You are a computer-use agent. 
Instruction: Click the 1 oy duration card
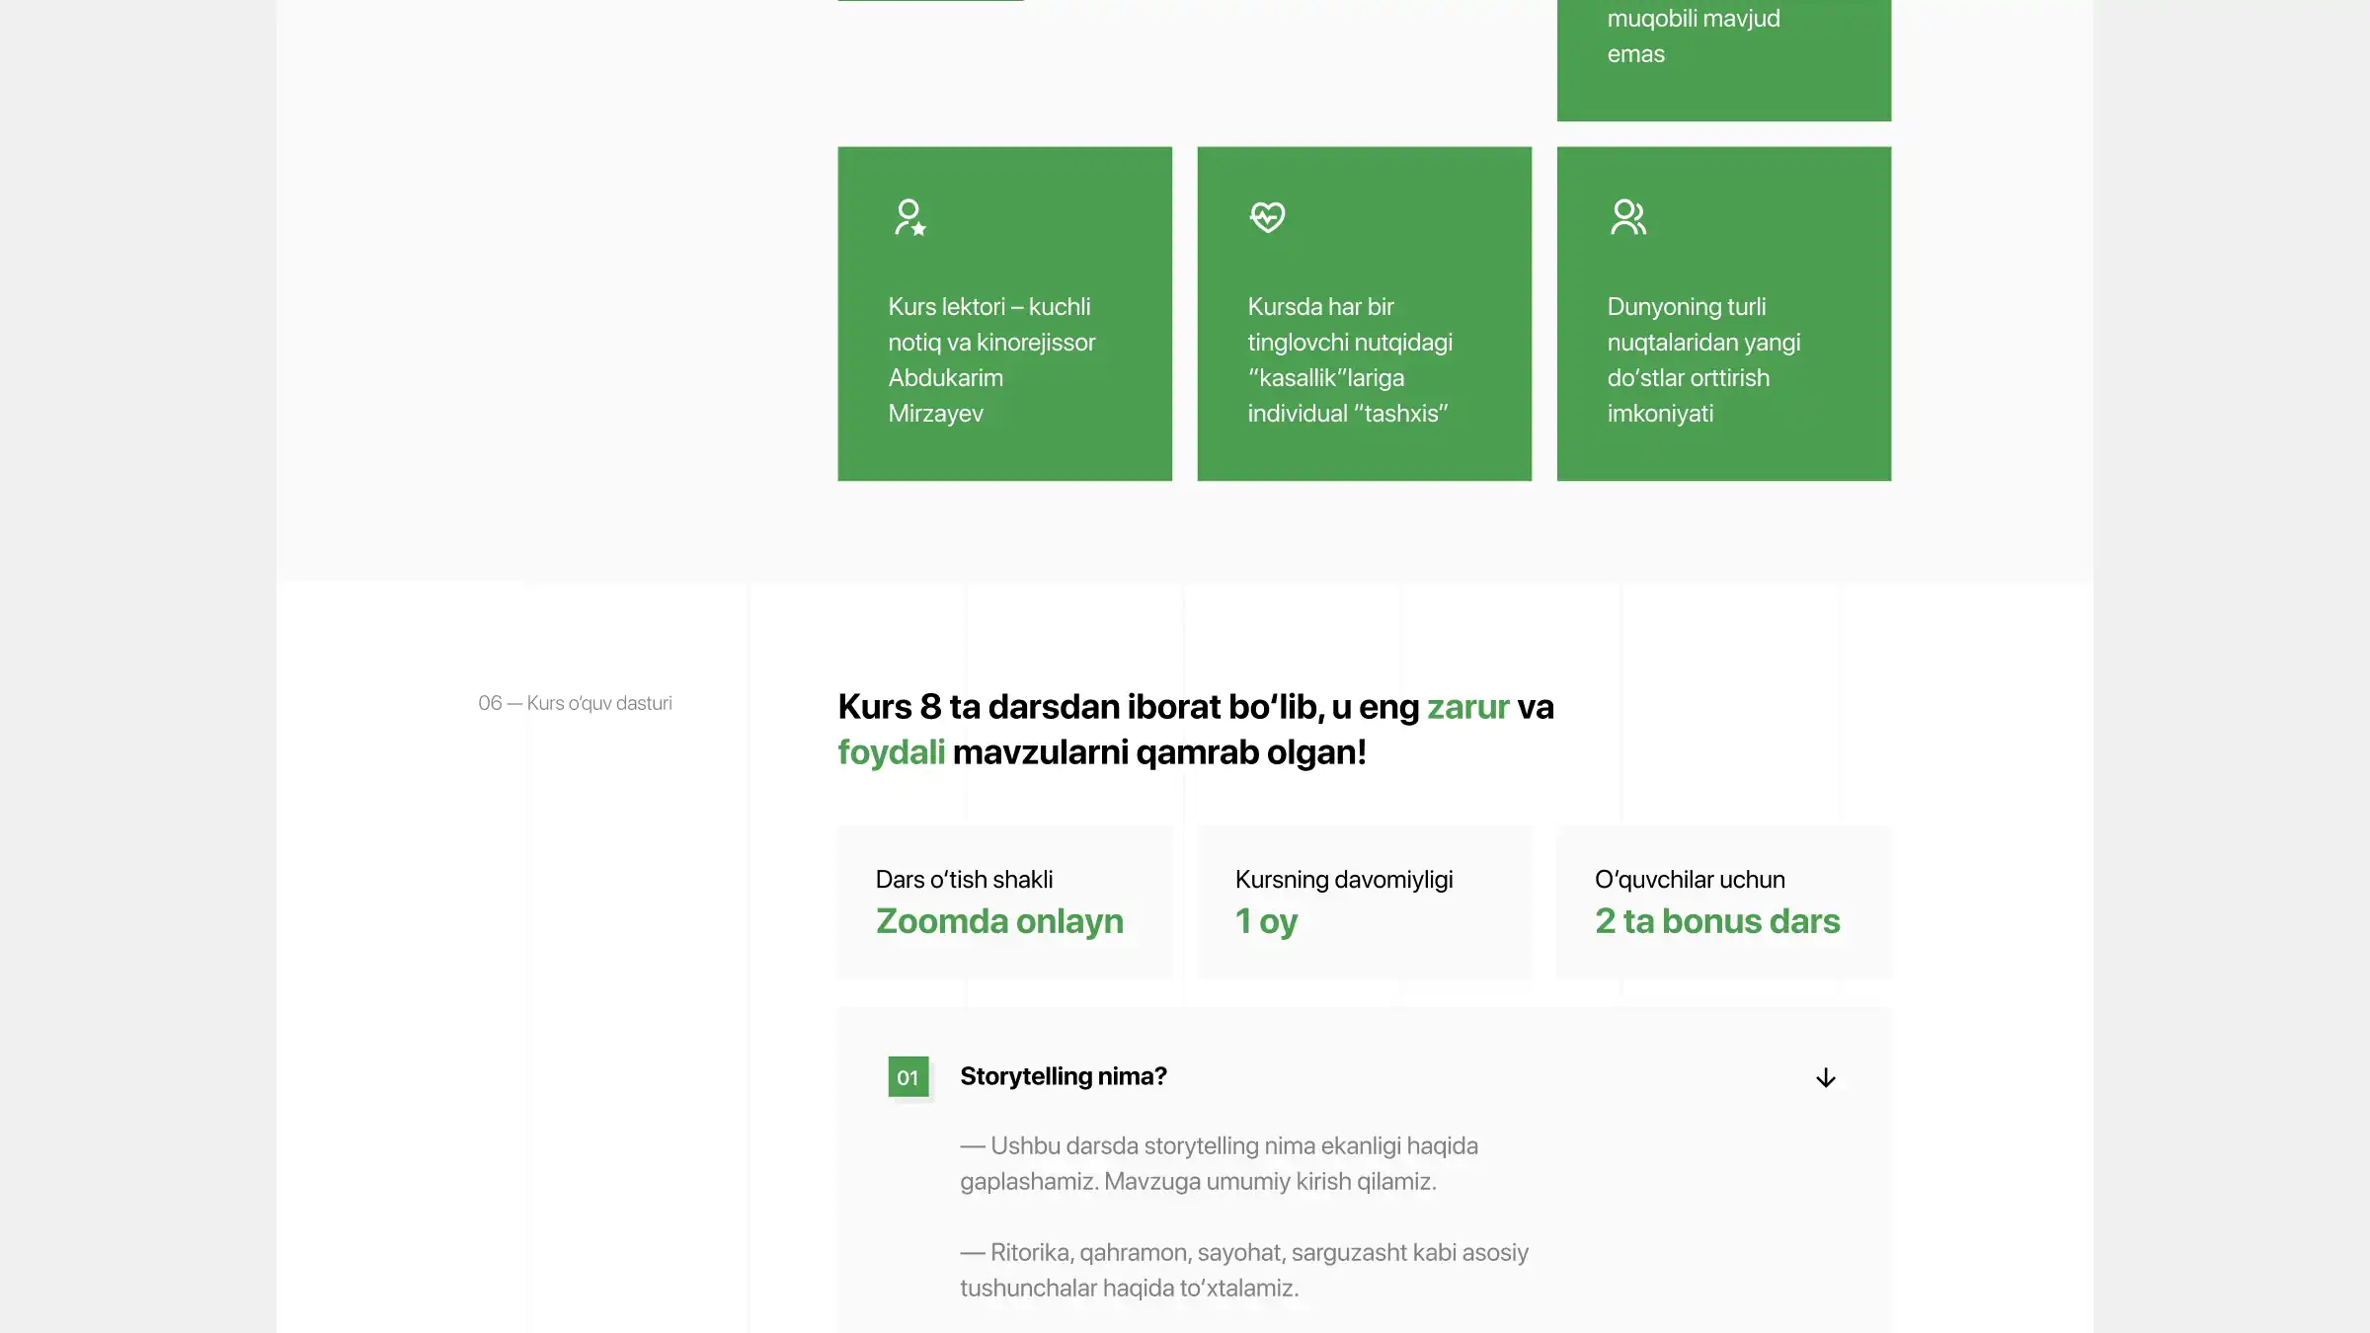[x=1364, y=902]
